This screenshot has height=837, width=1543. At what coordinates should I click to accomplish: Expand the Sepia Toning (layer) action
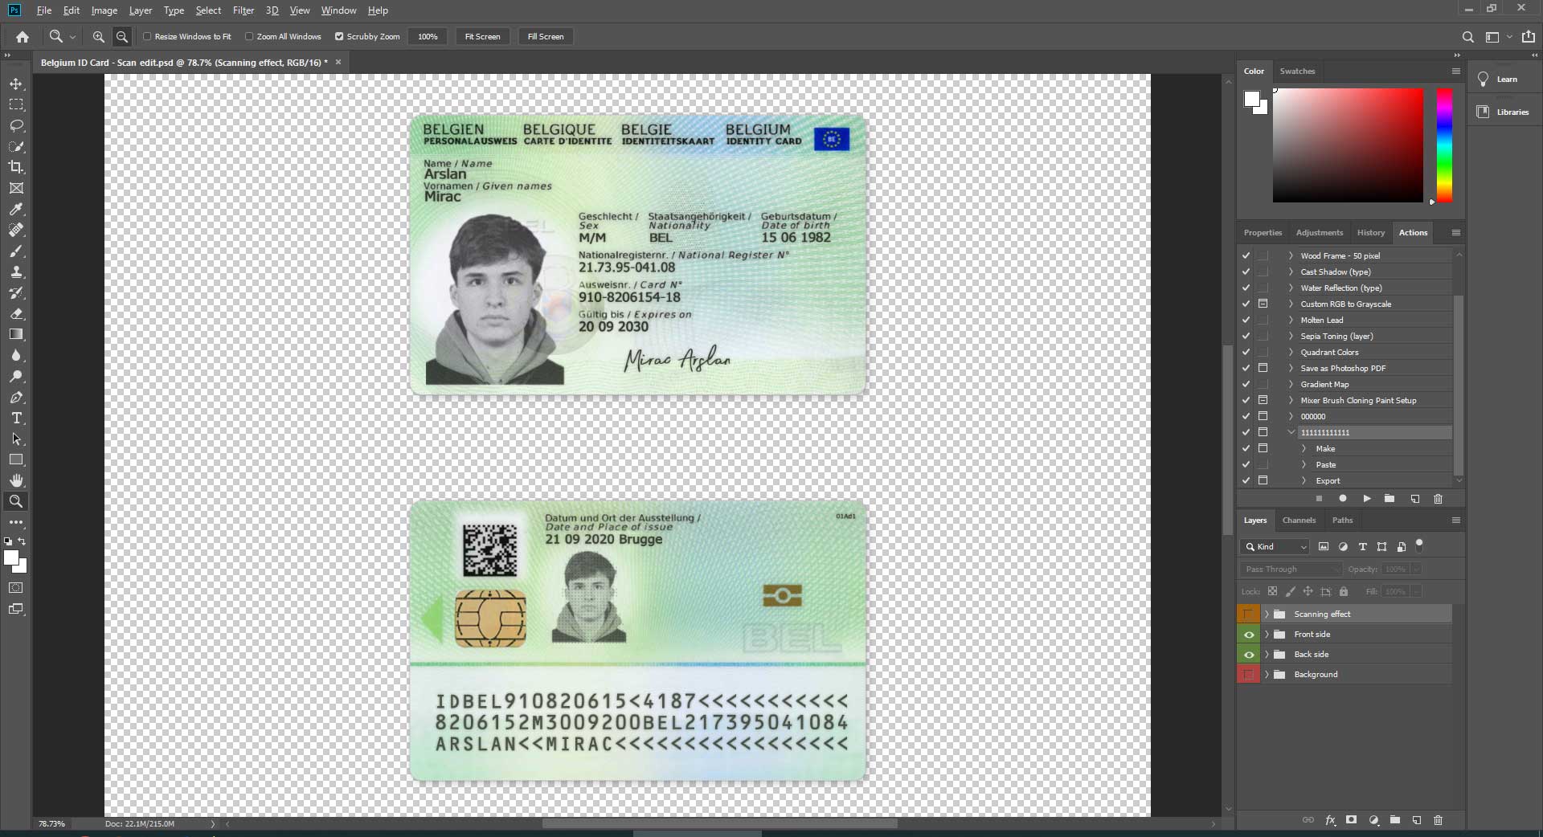[1291, 336]
